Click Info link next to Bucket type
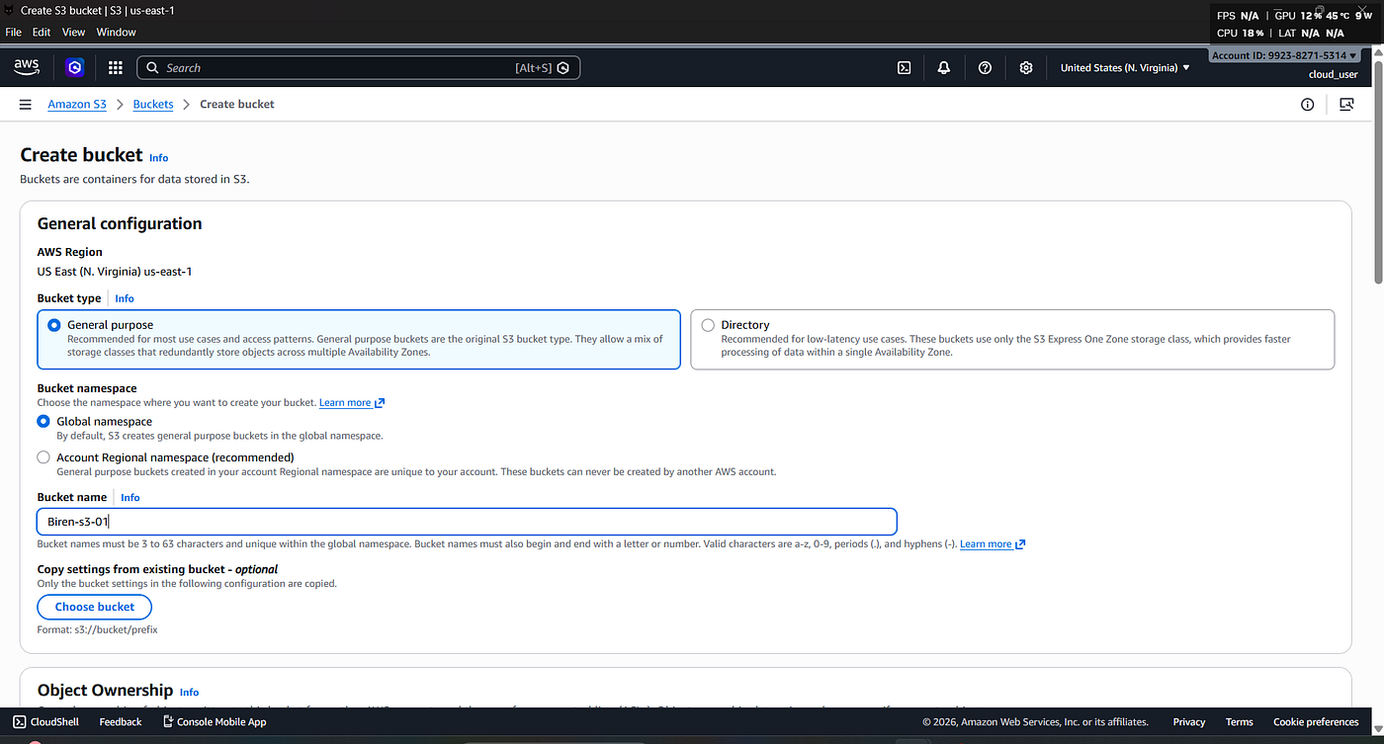The height and width of the screenshot is (744, 1384). 125,298
